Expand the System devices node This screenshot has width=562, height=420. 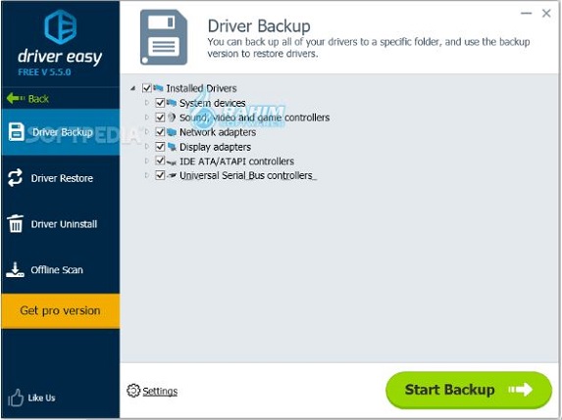pos(146,103)
